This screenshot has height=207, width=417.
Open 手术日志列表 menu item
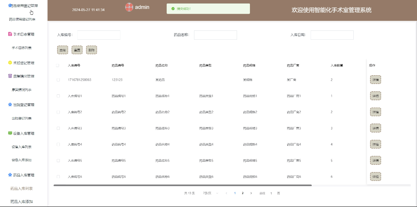click(22, 48)
